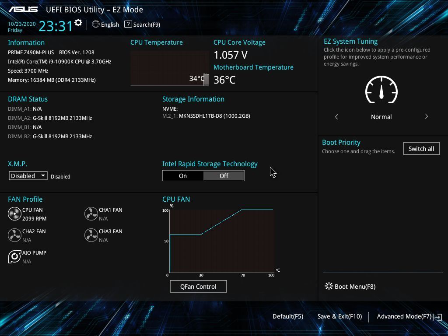Click the EZ System Tuning gauge icon
The image size is (448, 336).
(x=381, y=90)
